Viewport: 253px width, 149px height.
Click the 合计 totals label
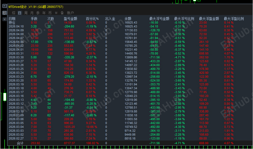point(20,143)
